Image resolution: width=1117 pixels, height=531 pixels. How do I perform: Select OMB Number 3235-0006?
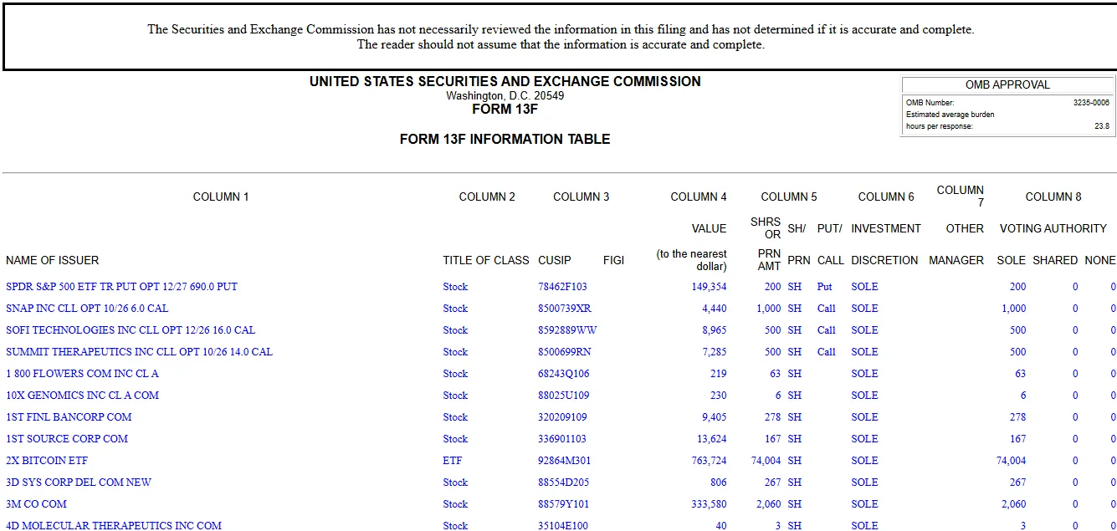1091,103
